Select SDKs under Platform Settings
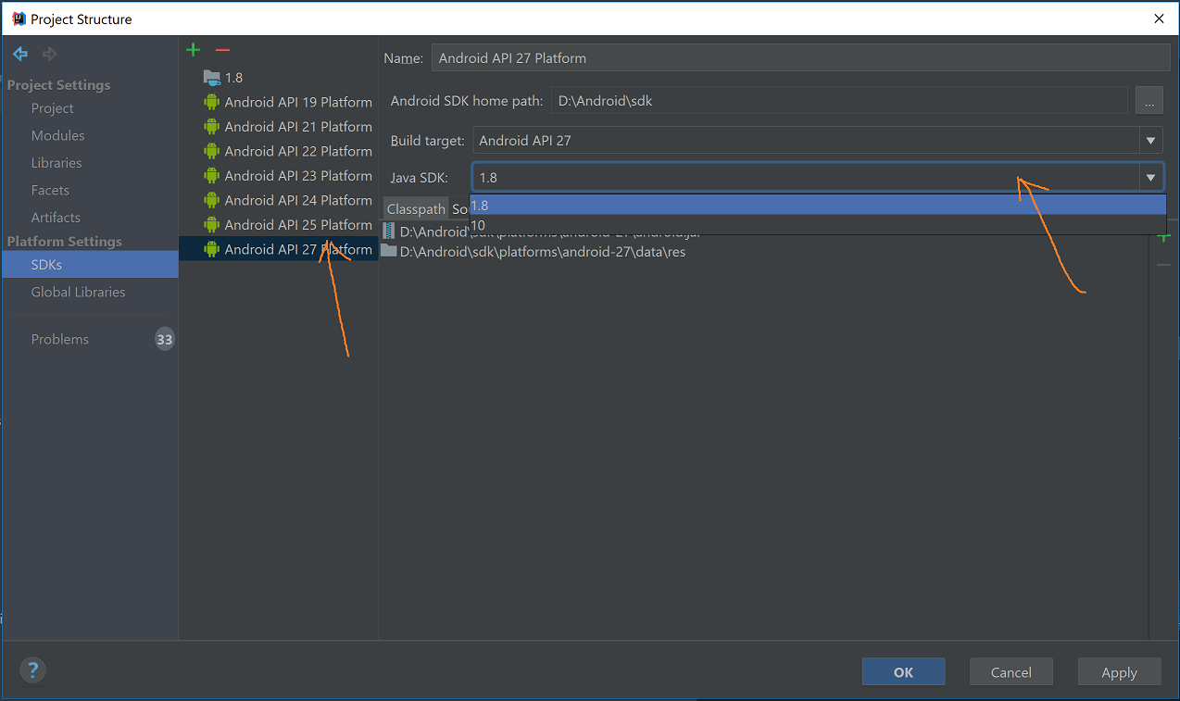This screenshot has width=1180, height=701. tap(89, 265)
